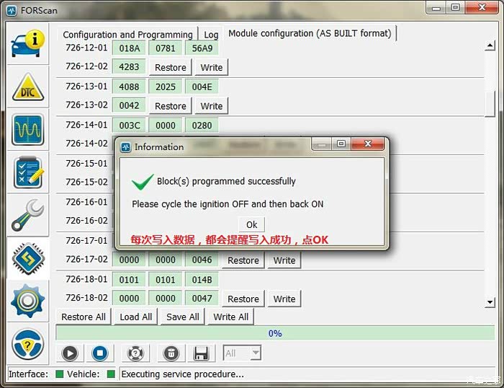Open the vehicle information section

point(28,43)
